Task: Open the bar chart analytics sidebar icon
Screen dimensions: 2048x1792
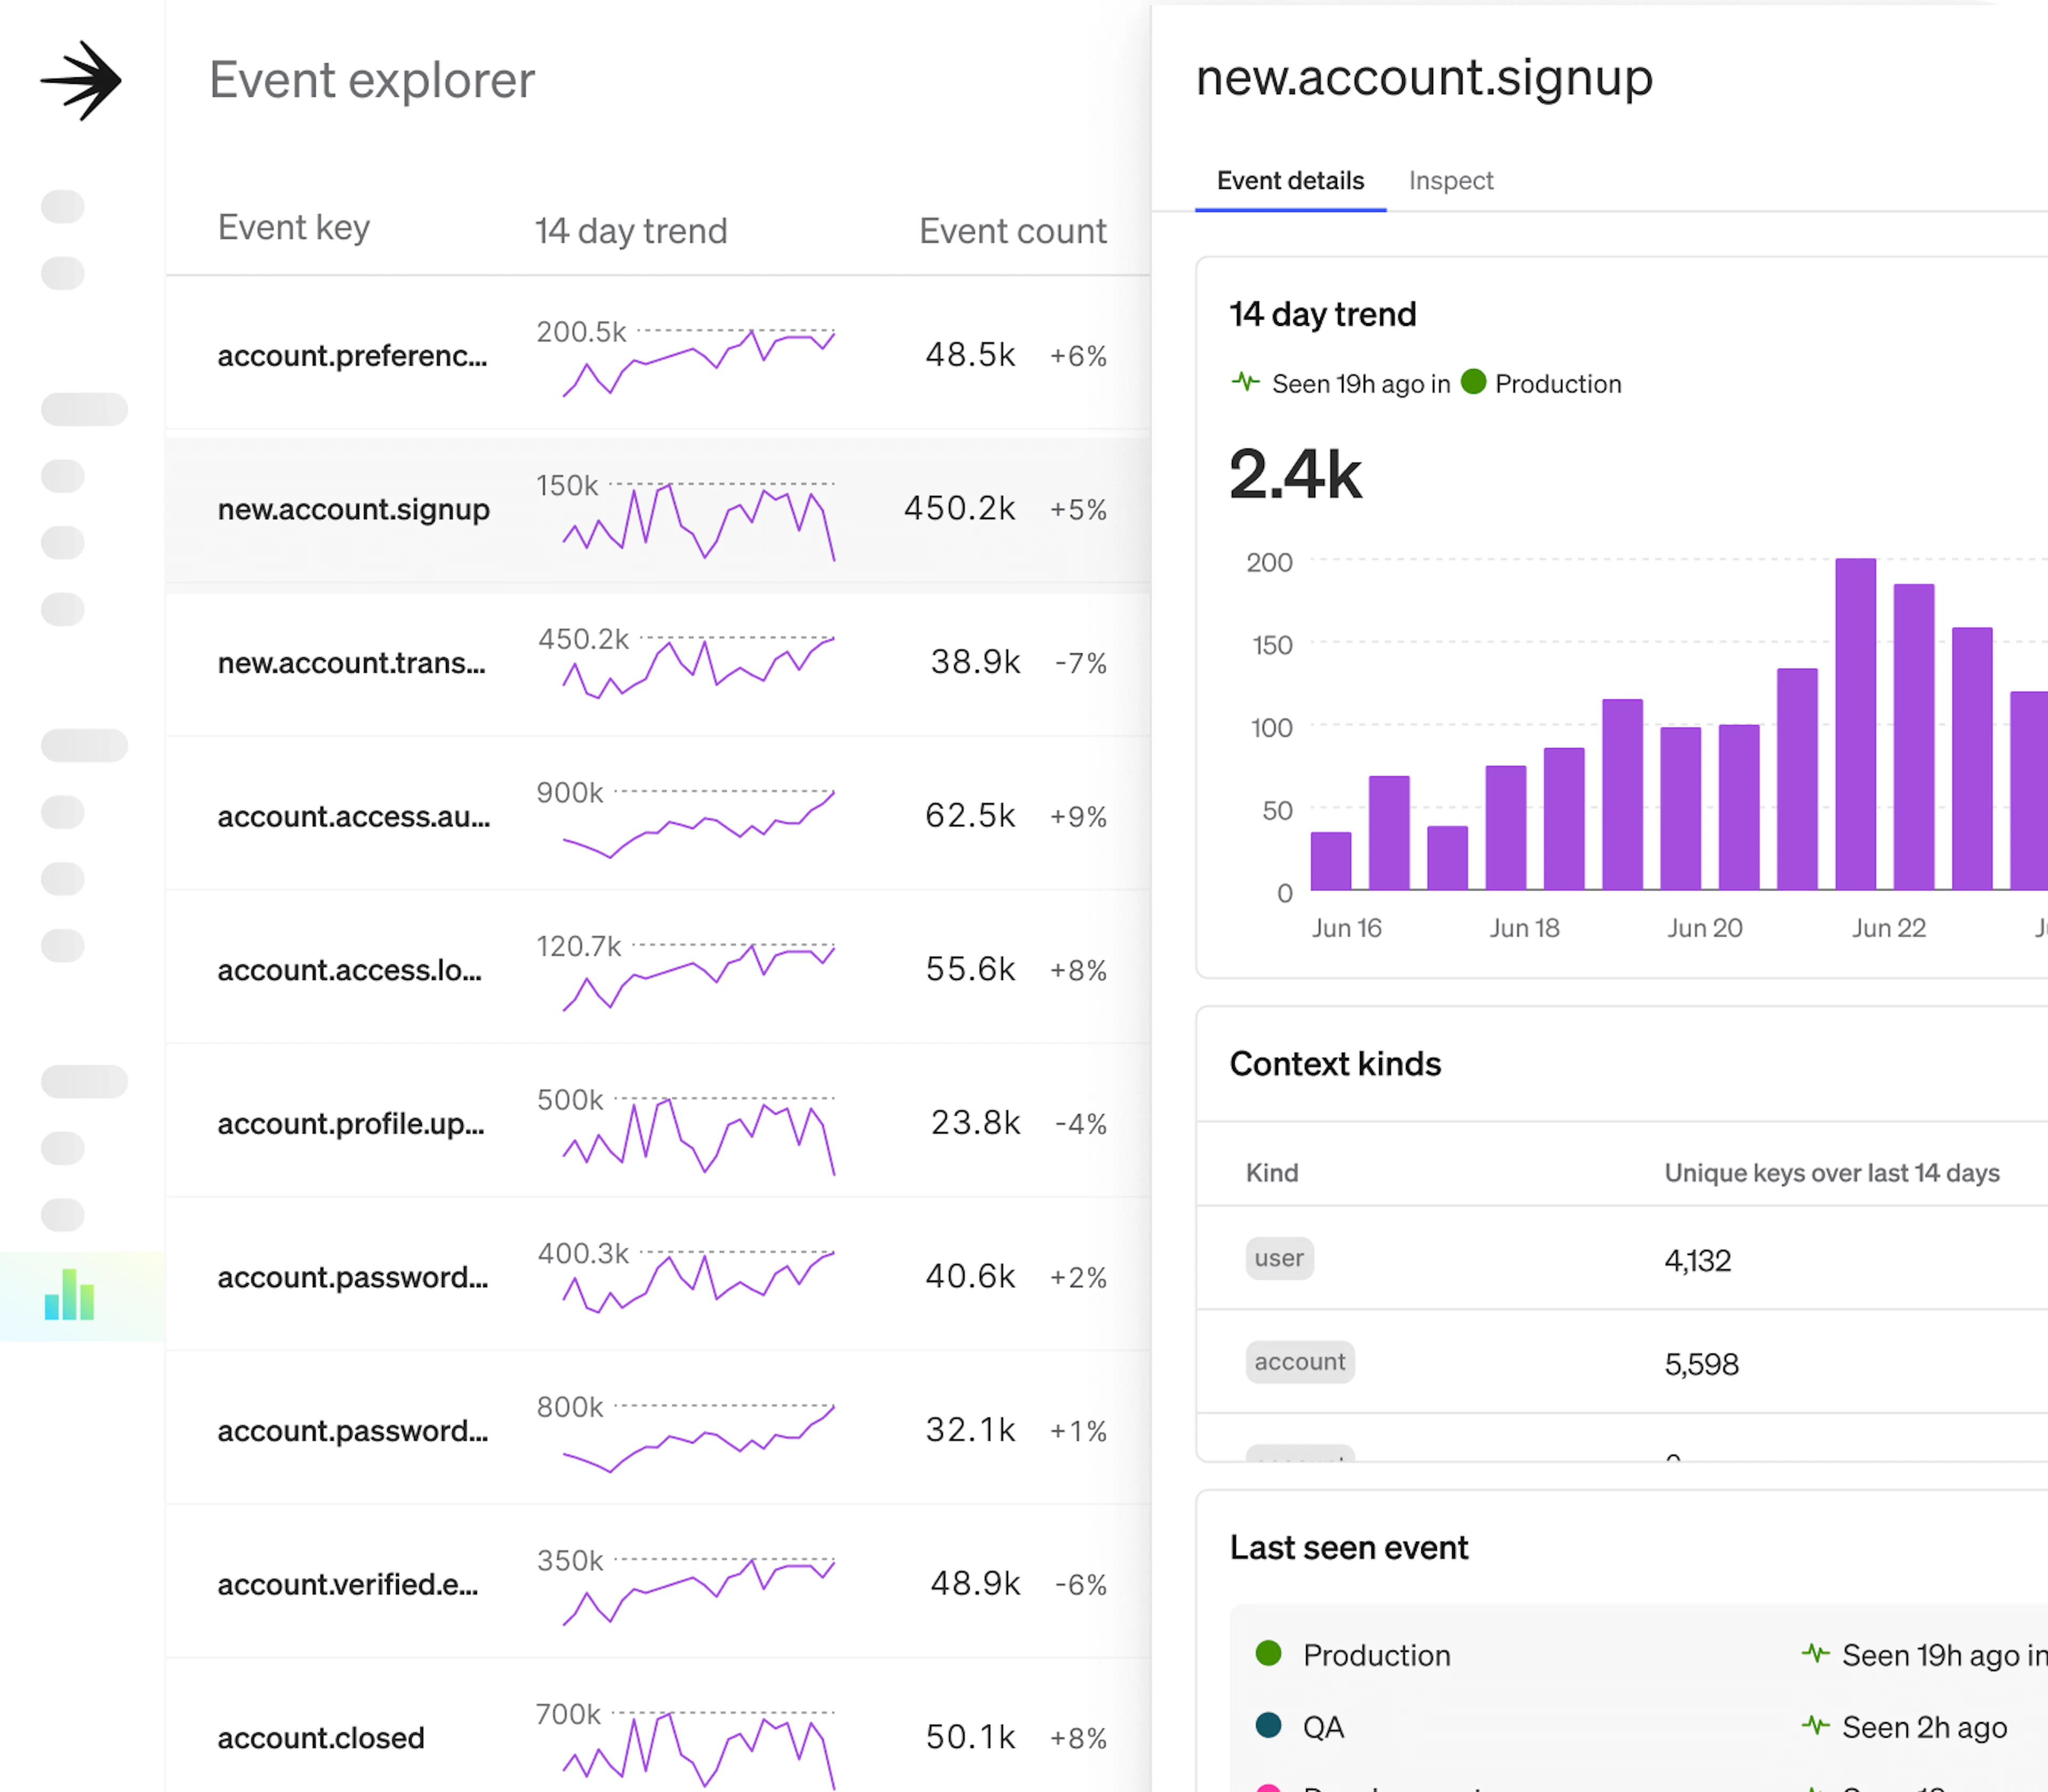Action: (x=69, y=1295)
